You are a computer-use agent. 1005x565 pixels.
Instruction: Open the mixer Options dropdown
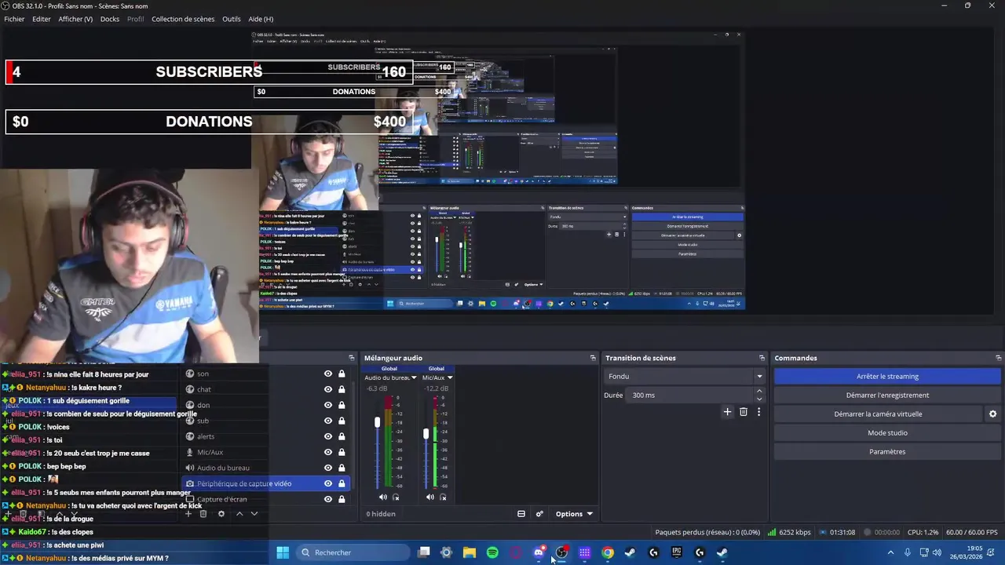(574, 514)
